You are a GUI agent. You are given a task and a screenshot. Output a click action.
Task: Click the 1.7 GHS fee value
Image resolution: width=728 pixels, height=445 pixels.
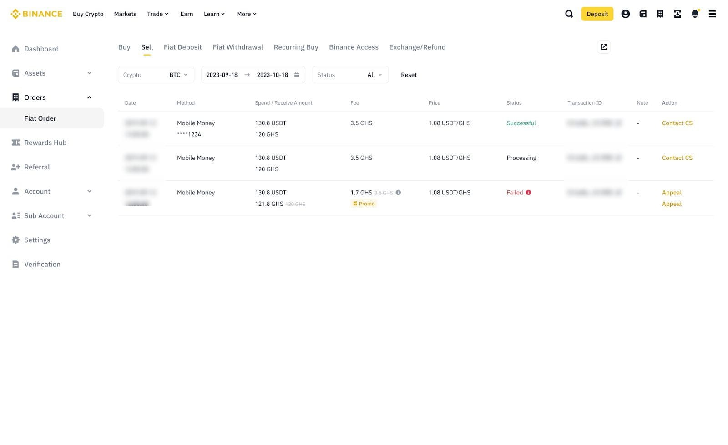coord(361,193)
